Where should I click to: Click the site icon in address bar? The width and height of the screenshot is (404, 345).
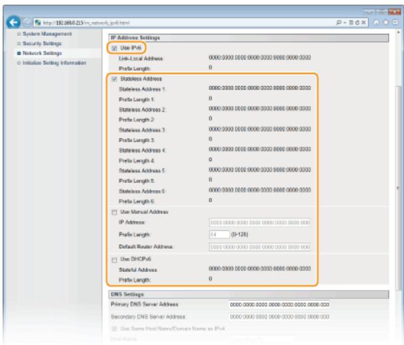38,23
